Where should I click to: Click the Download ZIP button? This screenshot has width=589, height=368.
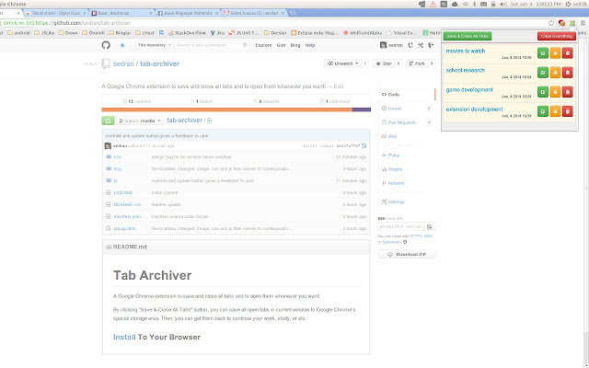pos(407,254)
